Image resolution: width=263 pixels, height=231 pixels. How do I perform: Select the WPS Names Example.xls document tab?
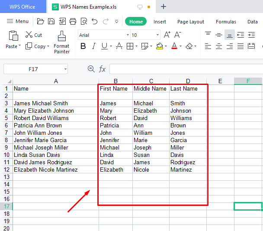[101, 7]
